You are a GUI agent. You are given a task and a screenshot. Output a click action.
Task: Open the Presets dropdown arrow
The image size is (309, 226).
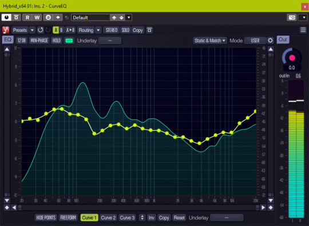coord(32,30)
